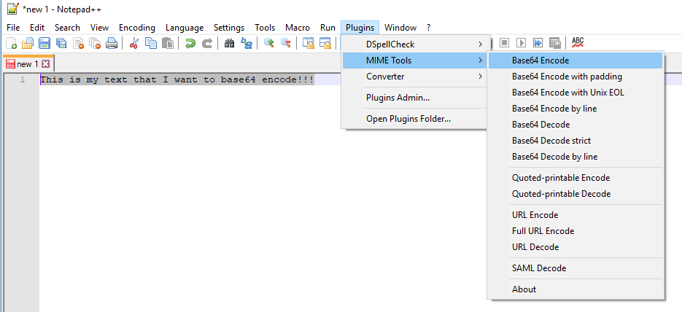Select the new 1 document tab
Image resolution: width=682 pixels, height=312 pixels.
click(28, 64)
